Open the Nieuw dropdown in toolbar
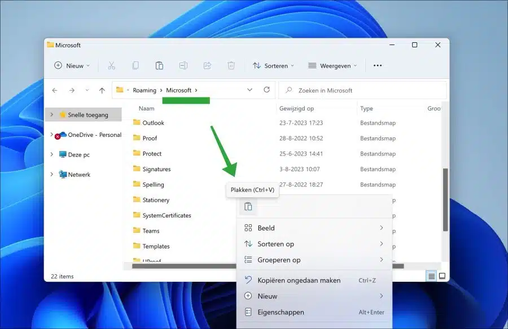Screen dimensions: 508x329 (72, 66)
